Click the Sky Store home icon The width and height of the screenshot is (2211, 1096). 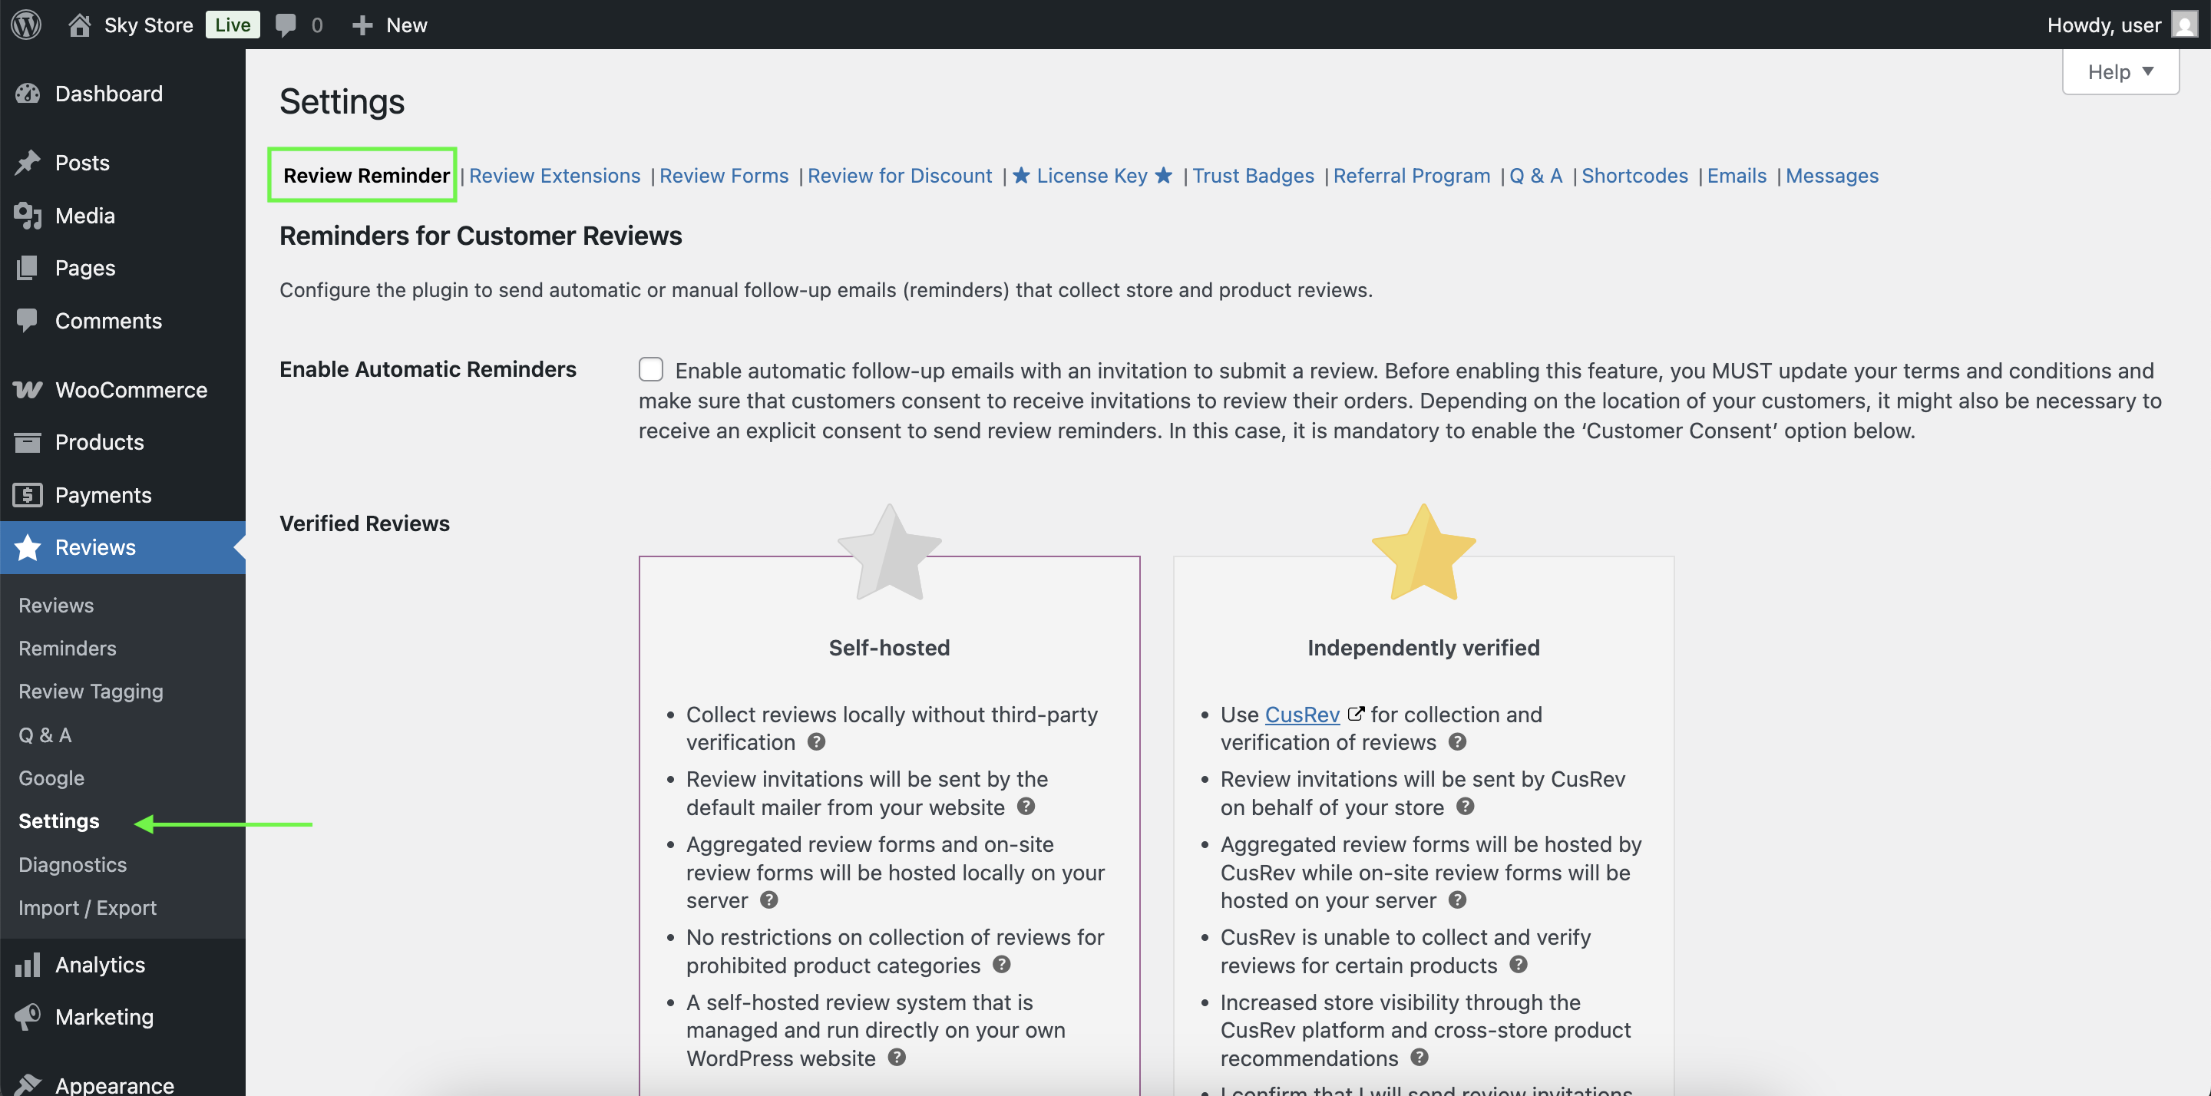click(79, 25)
